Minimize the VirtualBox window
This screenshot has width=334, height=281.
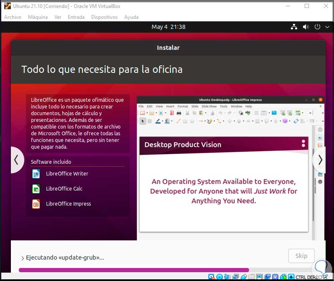tap(288, 6)
